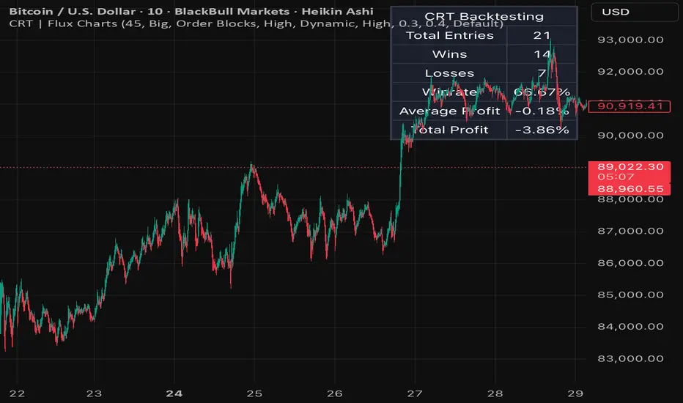Click the 90,000.00 price axis label
The height and width of the screenshot is (403, 683).
[630, 135]
